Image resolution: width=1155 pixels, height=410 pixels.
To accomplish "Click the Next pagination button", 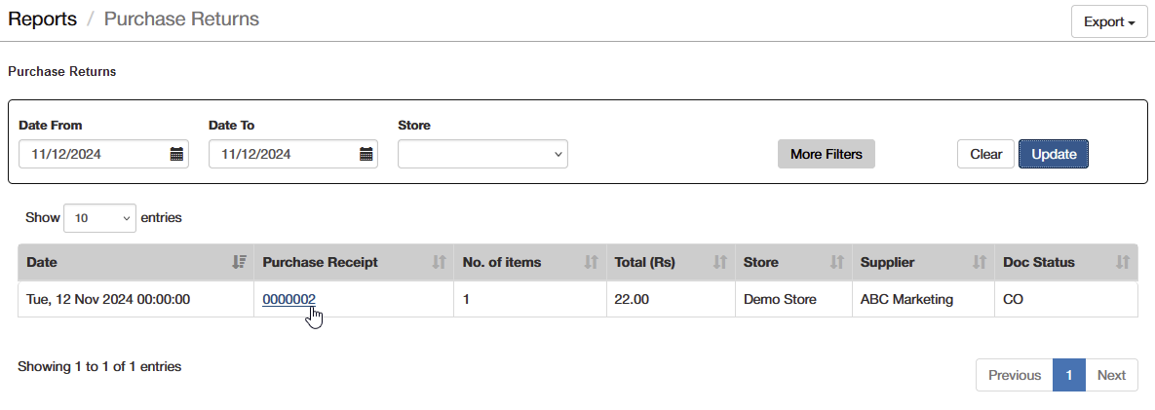I will click(1111, 375).
